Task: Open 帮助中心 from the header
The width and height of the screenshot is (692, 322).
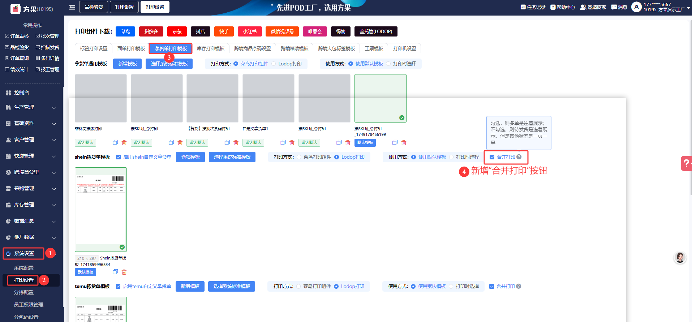Action: 563,7
